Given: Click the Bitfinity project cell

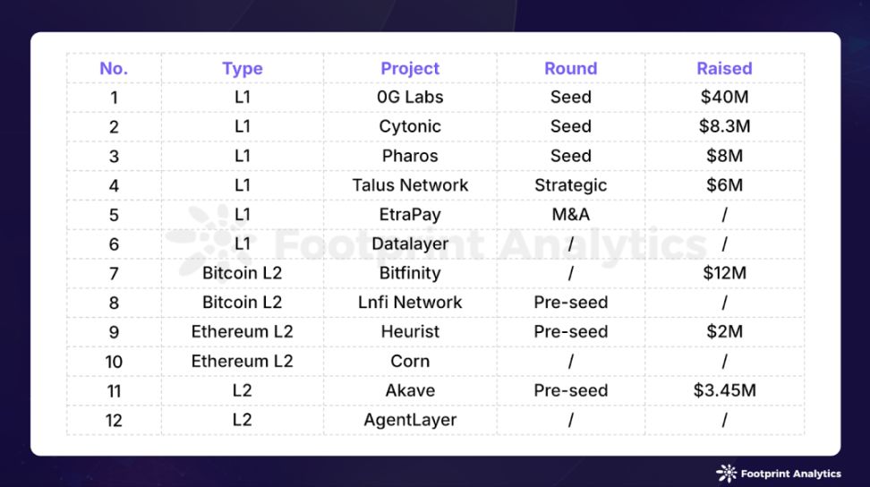Looking at the screenshot, I should pos(410,273).
